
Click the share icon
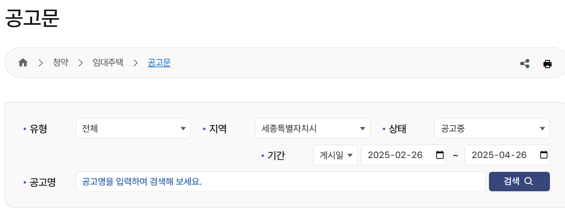tap(525, 64)
